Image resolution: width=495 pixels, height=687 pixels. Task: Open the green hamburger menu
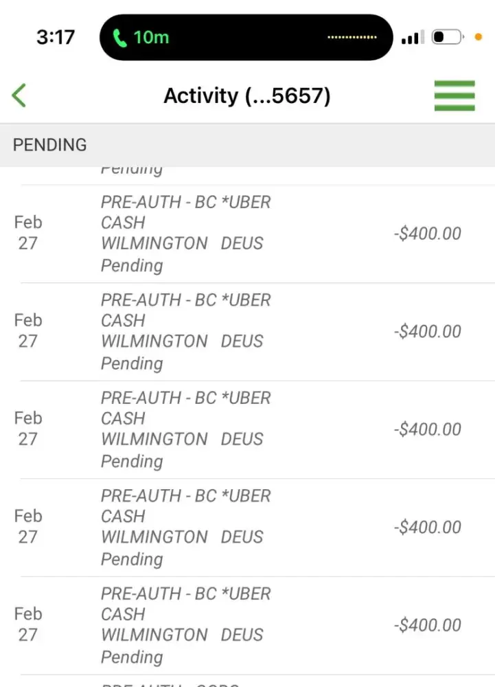click(454, 95)
